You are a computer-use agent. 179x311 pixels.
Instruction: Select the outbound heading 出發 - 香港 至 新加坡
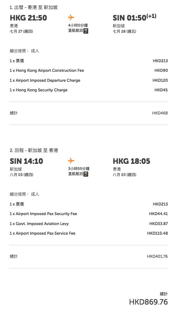[x=34, y=8]
